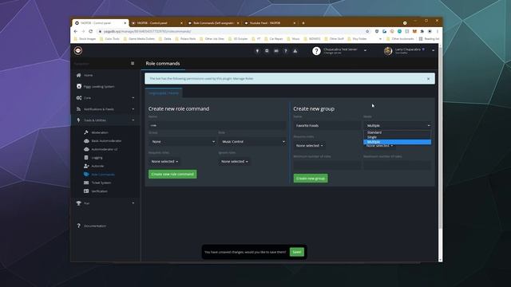Screen dimensions: 511x287
Task: Choose Multiple in the Mode list
Action: pyautogui.click(x=398, y=142)
